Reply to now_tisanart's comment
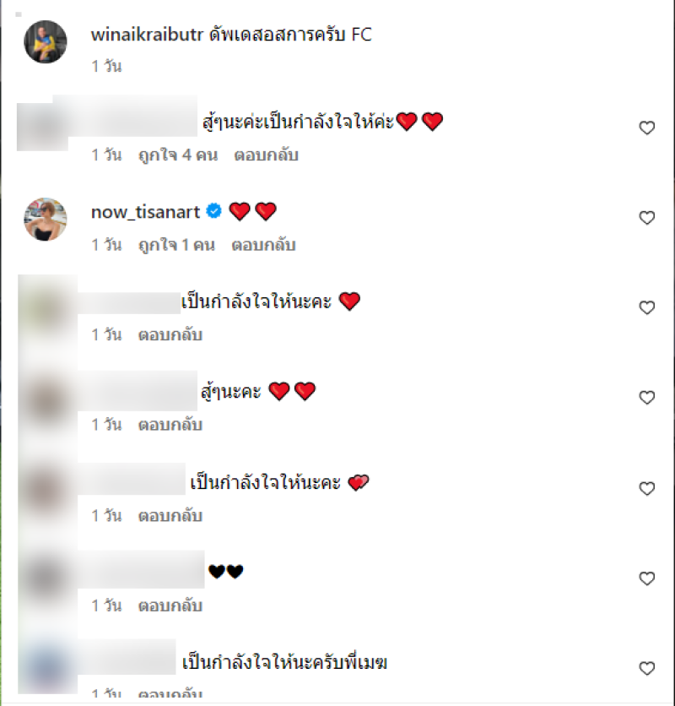Viewport: 675px width, 706px height. click(263, 246)
